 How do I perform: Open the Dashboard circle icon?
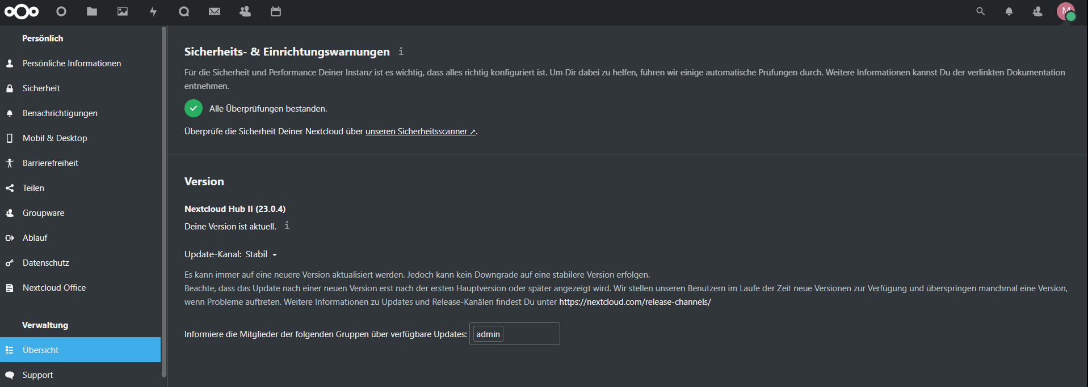click(61, 11)
